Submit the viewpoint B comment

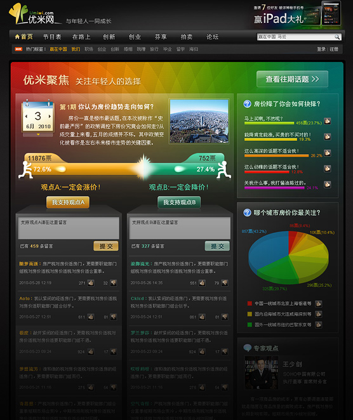217,246
